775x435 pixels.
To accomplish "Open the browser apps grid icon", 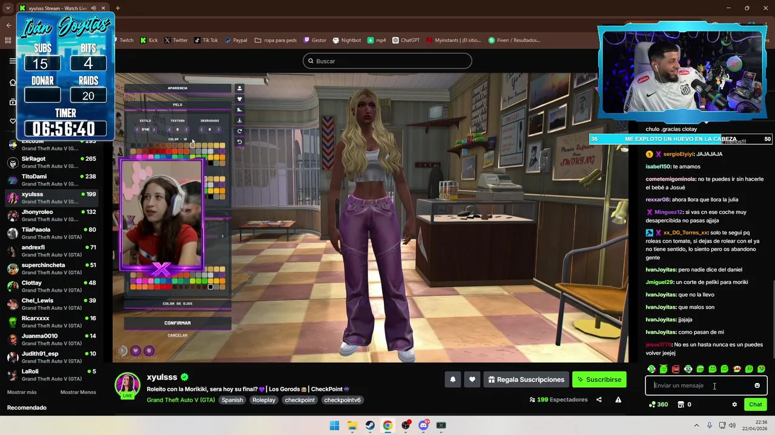I will [8, 40].
